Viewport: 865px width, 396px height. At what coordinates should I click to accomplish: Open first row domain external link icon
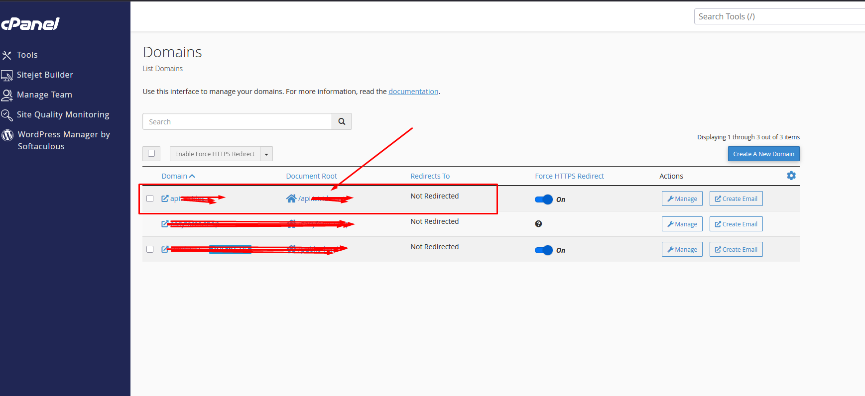coord(165,198)
